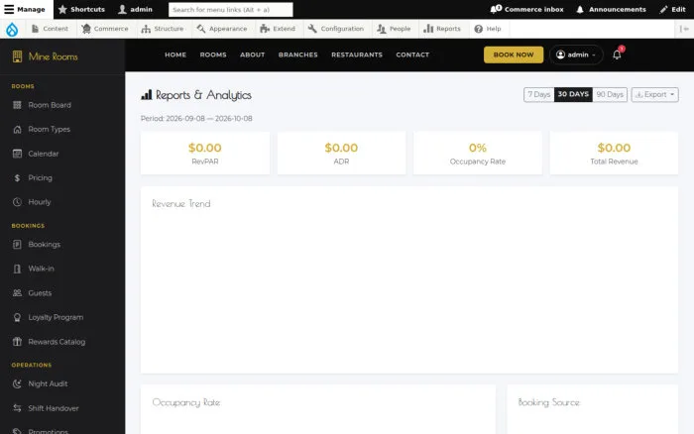
Task: Click the Mine Rooms logo
Action: tap(46, 56)
